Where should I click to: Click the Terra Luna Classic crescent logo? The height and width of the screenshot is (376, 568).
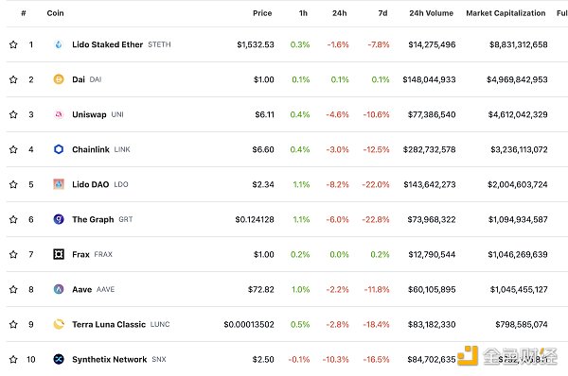tap(59, 324)
